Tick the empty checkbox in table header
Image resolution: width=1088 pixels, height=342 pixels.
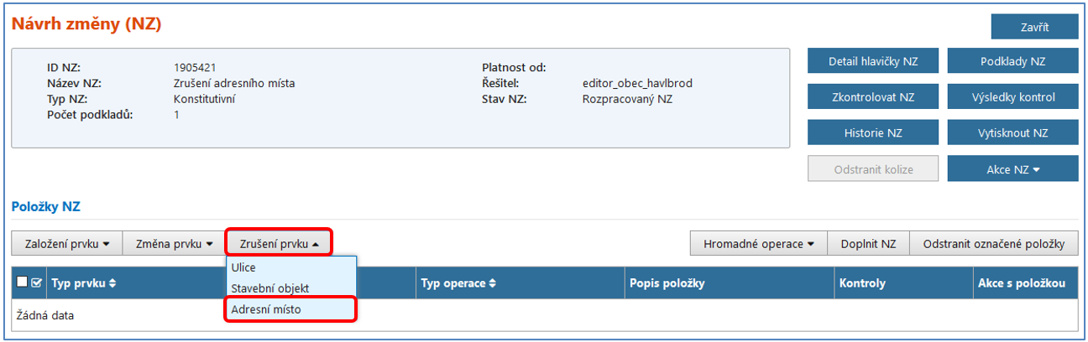pos(23,283)
